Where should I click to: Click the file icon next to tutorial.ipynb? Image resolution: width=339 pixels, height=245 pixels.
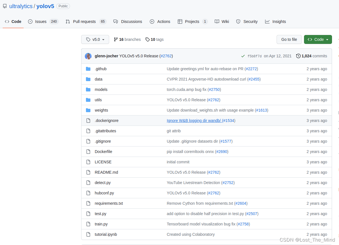pos(88,234)
